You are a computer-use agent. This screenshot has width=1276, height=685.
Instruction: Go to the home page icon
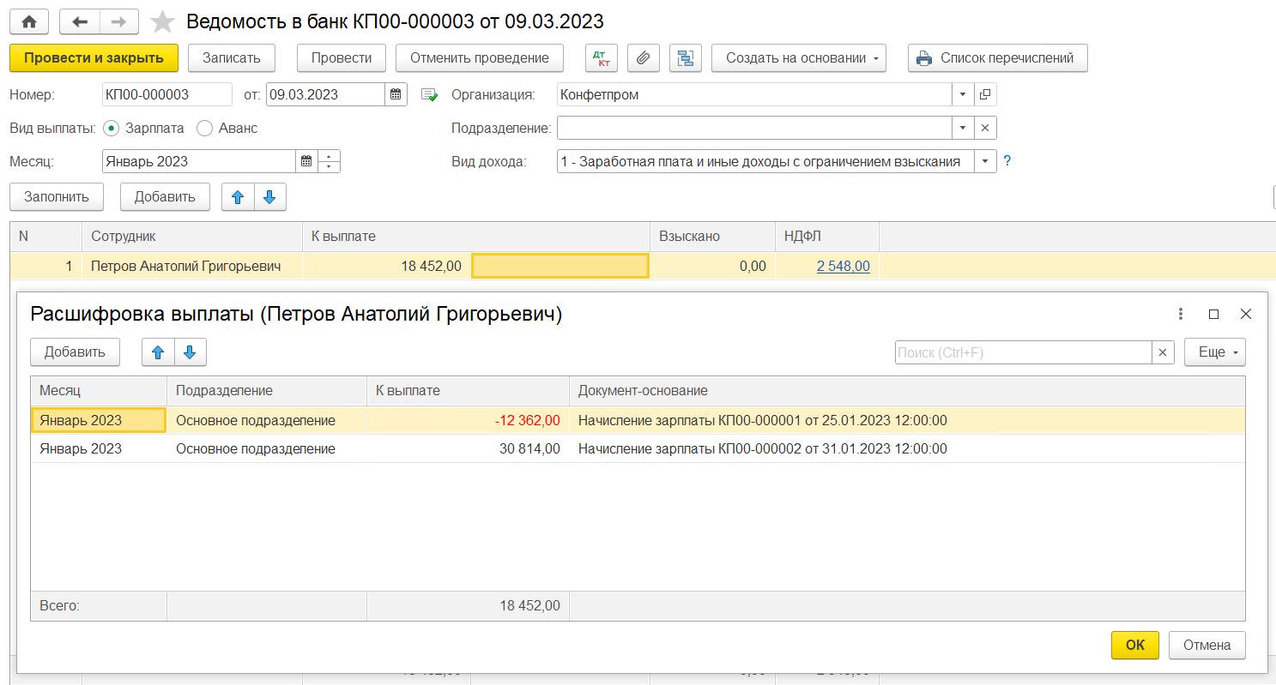pos(29,21)
